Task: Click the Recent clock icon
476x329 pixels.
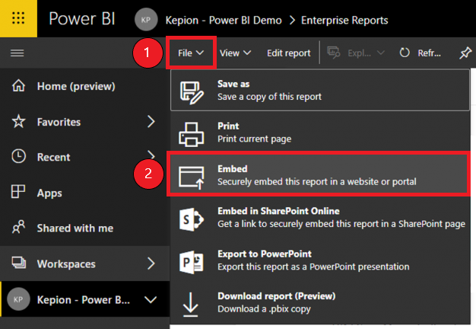Action: pos(18,156)
